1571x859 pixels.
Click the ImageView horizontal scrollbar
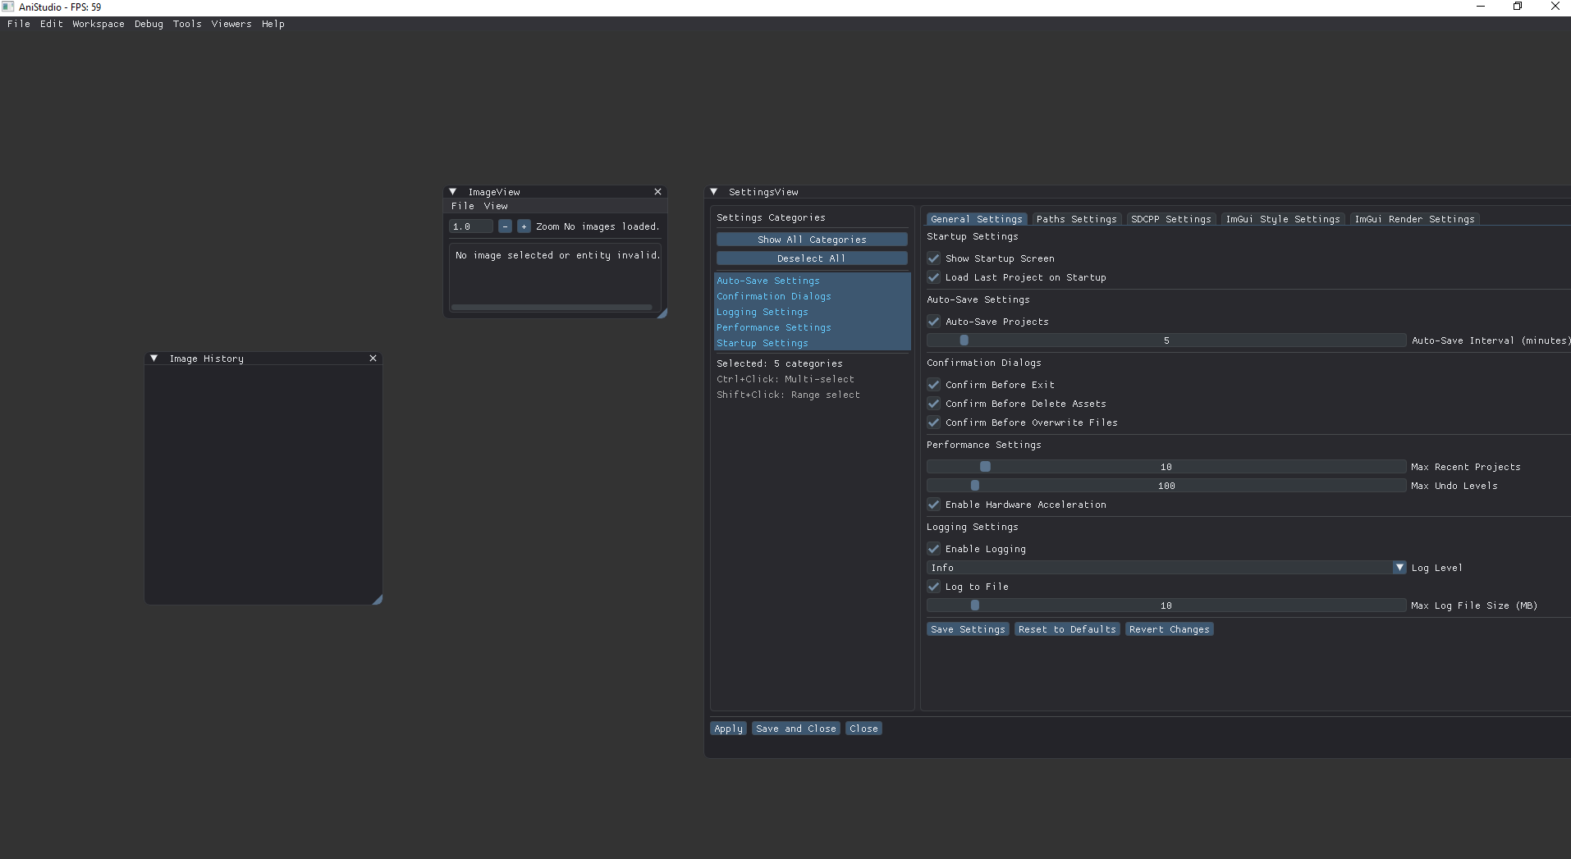(552, 308)
